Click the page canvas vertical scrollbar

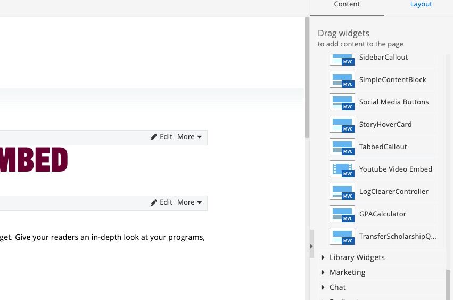307,78
